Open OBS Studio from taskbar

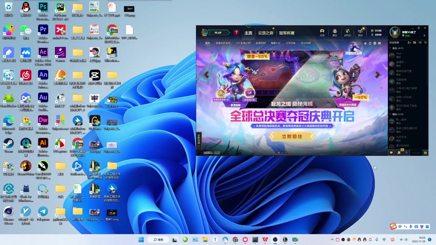(x=275, y=240)
